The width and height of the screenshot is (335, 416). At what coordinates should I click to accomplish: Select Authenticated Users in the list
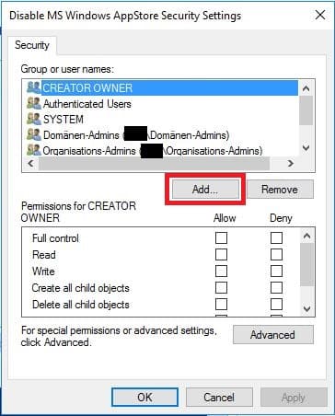(x=87, y=104)
